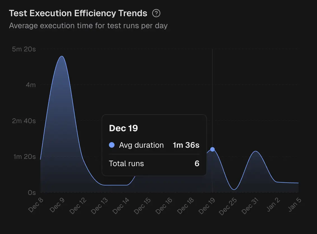Click the Jan 2 axis label
This screenshot has width=317, height=234.
273,205
